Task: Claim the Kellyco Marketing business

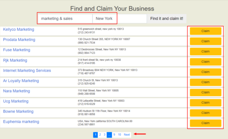Action: (206, 31)
